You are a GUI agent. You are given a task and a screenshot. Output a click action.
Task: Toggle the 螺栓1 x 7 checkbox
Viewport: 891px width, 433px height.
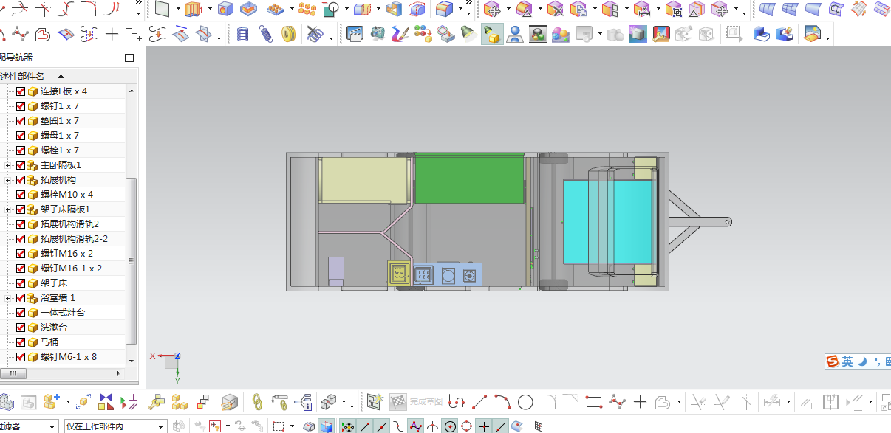pos(21,150)
